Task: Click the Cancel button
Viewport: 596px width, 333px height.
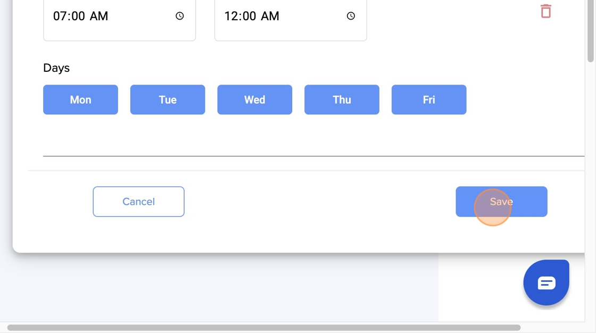Action: tap(139, 202)
